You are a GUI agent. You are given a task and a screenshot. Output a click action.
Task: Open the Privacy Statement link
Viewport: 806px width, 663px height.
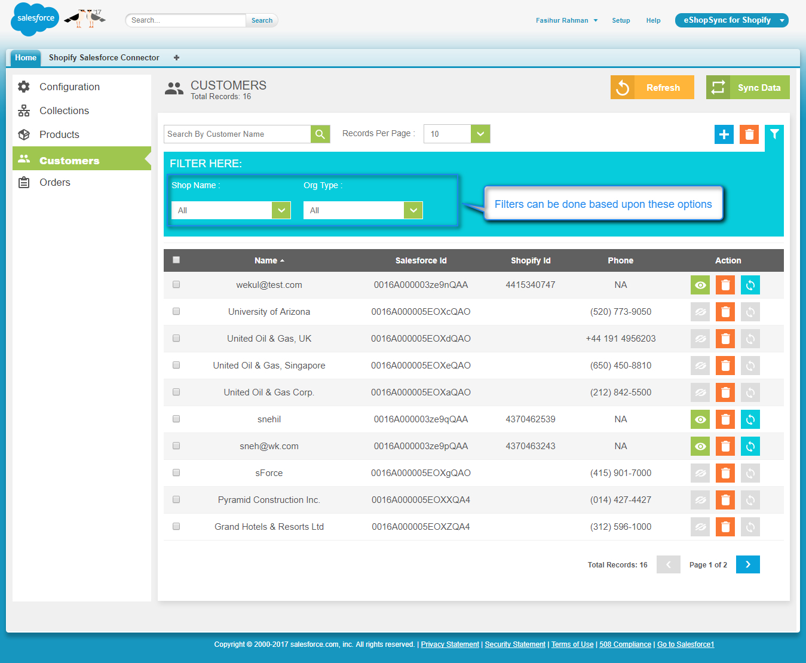click(450, 644)
